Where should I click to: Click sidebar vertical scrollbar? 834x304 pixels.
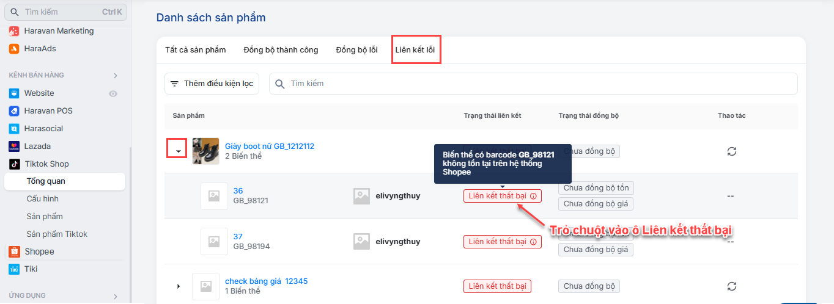click(130, 223)
